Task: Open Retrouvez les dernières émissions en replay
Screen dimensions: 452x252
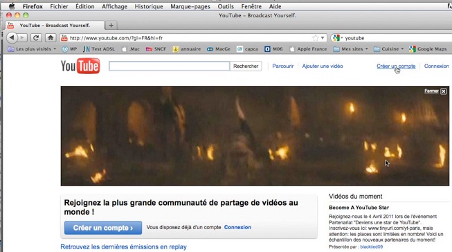Action: 123,247
